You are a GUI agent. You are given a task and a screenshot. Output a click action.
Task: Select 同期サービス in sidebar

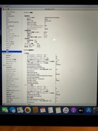[10, 92]
